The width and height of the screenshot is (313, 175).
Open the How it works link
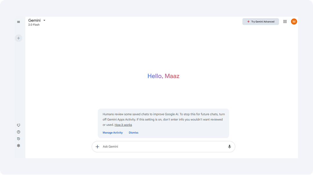(x=123, y=125)
